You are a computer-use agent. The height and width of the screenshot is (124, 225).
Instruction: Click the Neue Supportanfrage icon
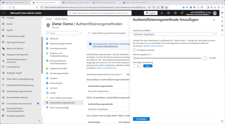click(x=47, y=107)
